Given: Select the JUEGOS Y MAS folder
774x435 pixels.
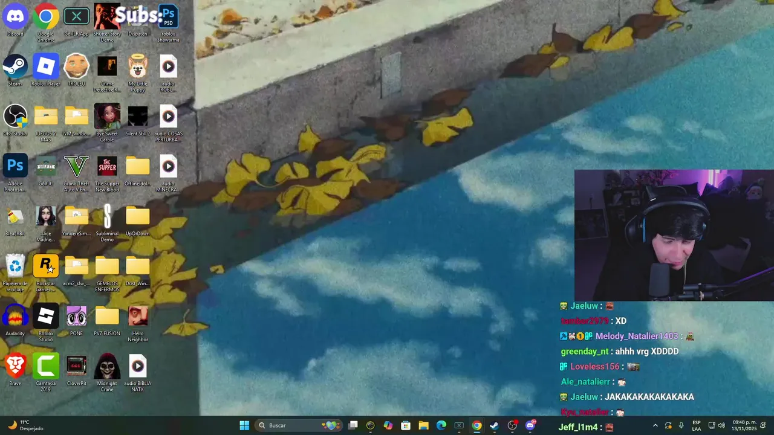Looking at the screenshot, I should [x=46, y=123].
